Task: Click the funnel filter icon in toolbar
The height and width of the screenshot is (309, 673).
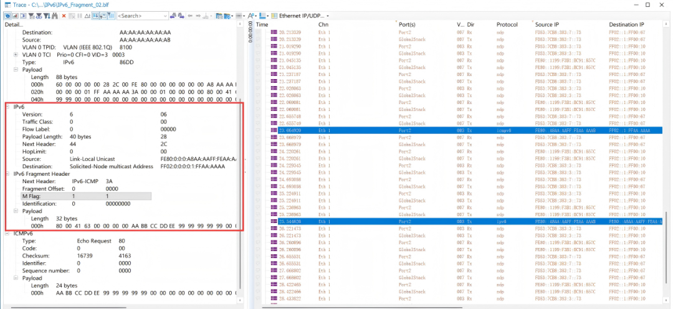Action: 31,16
